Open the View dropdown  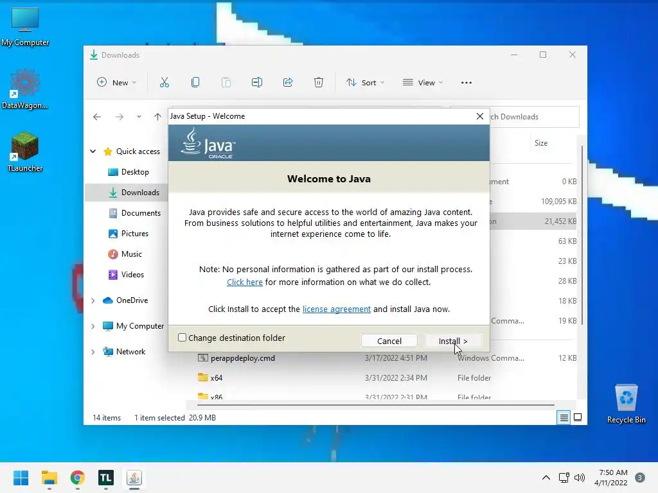pos(423,83)
